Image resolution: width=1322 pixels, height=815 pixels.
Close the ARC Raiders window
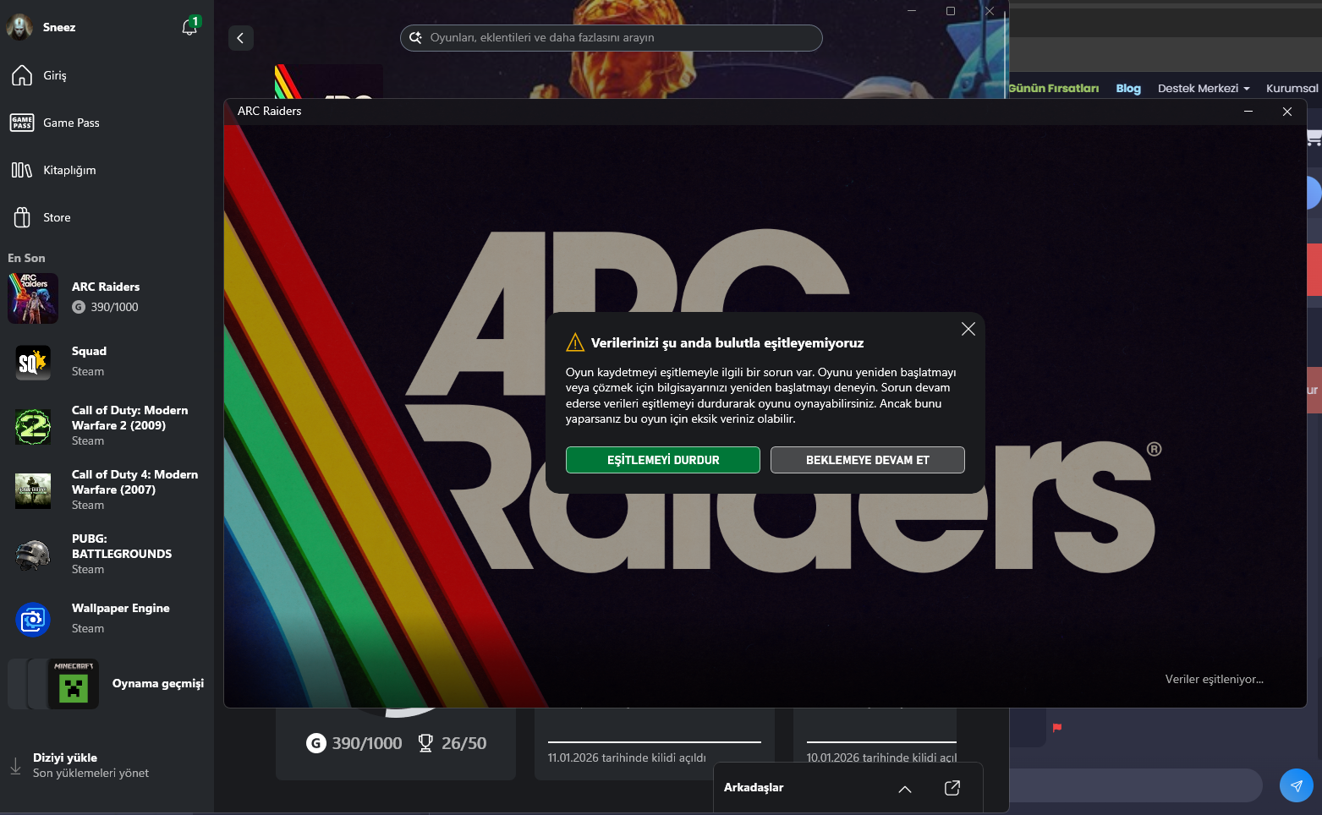click(1287, 111)
